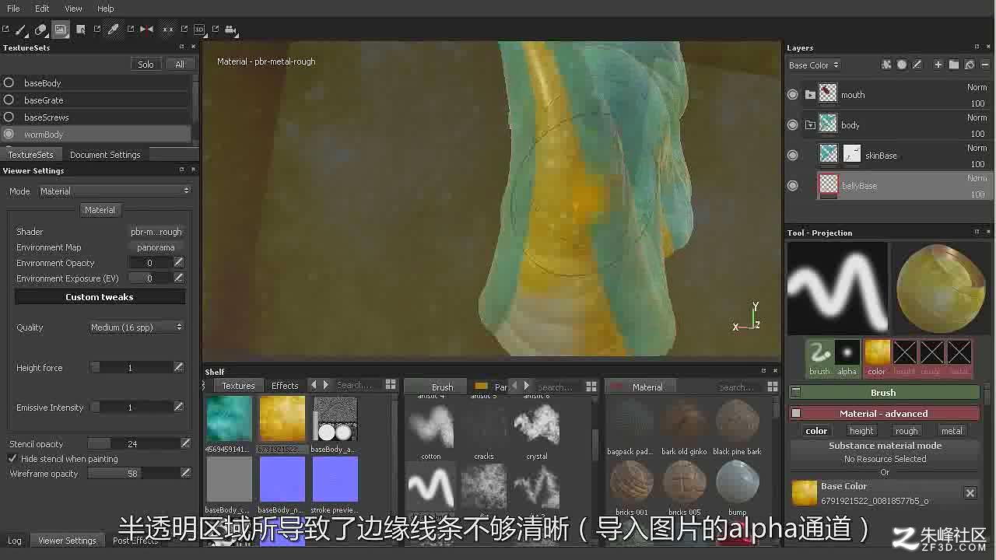The height and width of the screenshot is (560, 996).
Task: Open the Mode Material dropdown
Action: [114, 191]
